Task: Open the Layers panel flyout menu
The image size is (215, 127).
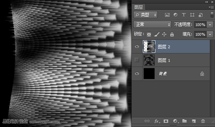Action: coord(211,7)
